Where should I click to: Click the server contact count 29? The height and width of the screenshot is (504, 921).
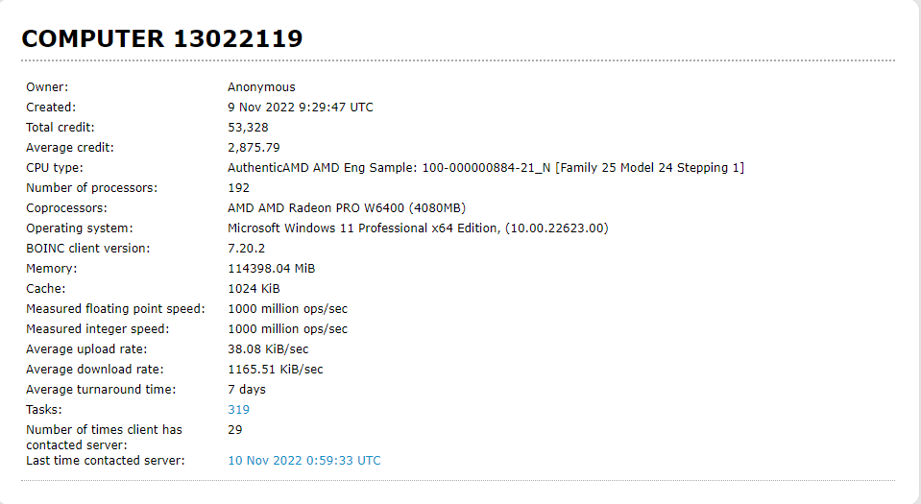click(234, 429)
